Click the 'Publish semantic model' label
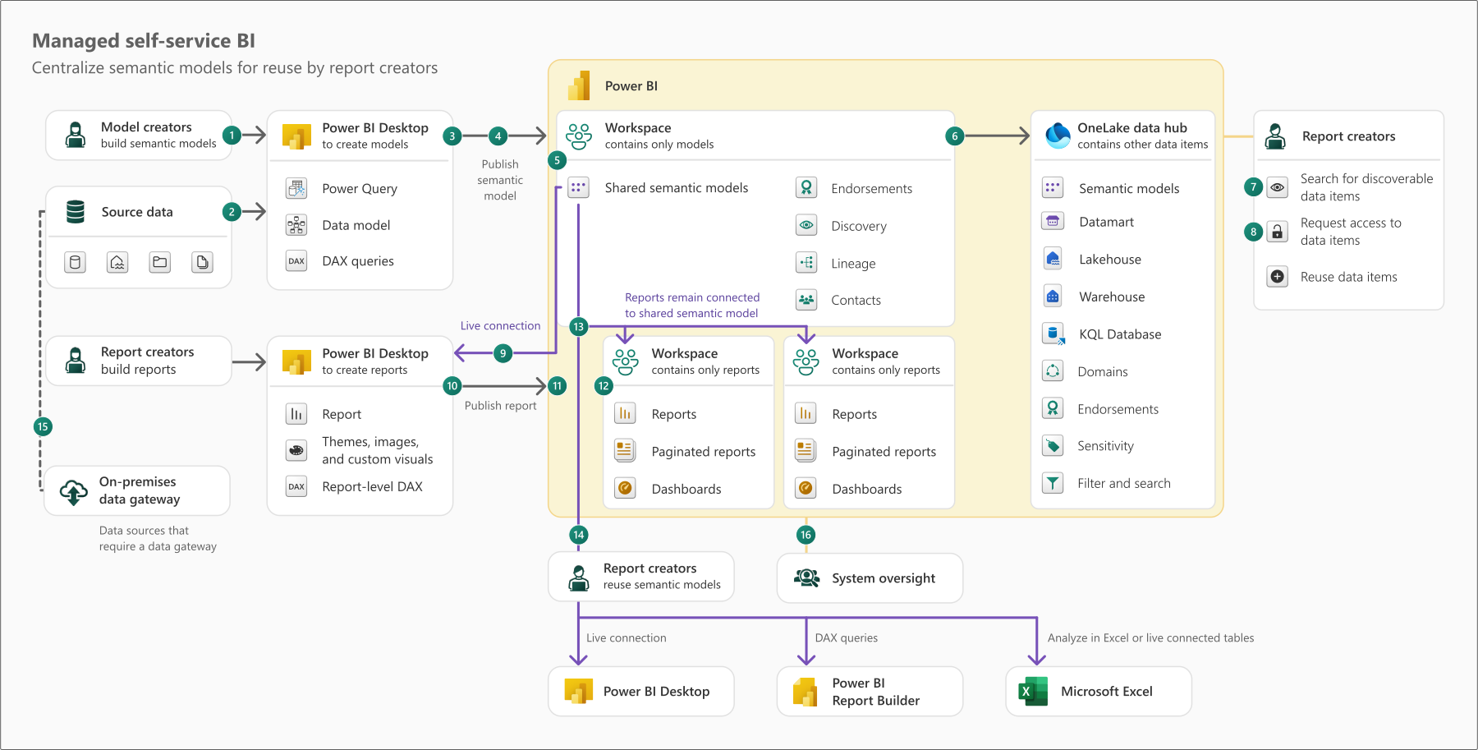Screen dimensions: 1478x750 [500, 180]
